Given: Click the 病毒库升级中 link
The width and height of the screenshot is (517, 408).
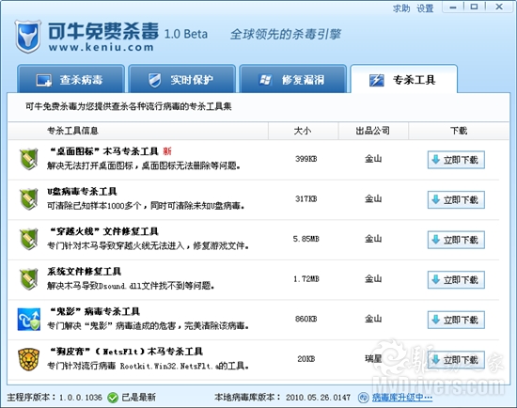Looking at the screenshot, I should click(x=402, y=398).
